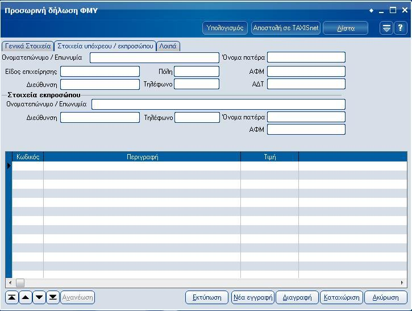Focus the top Τηλέφωνο field
412x311 pixels.
pyautogui.click(x=197, y=84)
